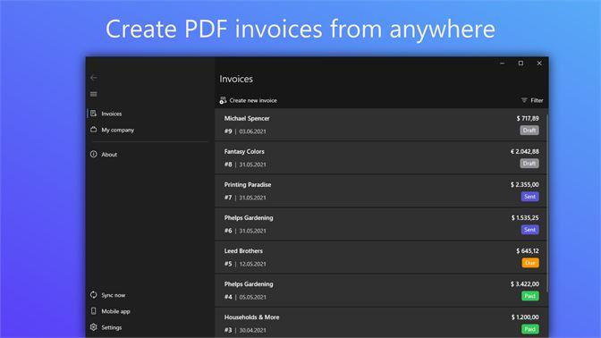Close the invoice app window
Screen dimensions: 601x338
tap(539, 63)
